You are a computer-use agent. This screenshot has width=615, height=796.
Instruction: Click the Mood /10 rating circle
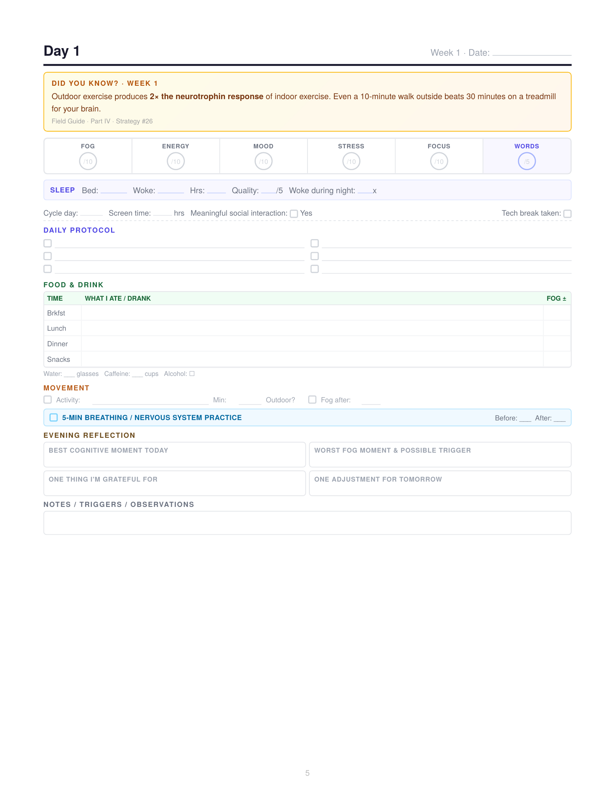(263, 161)
